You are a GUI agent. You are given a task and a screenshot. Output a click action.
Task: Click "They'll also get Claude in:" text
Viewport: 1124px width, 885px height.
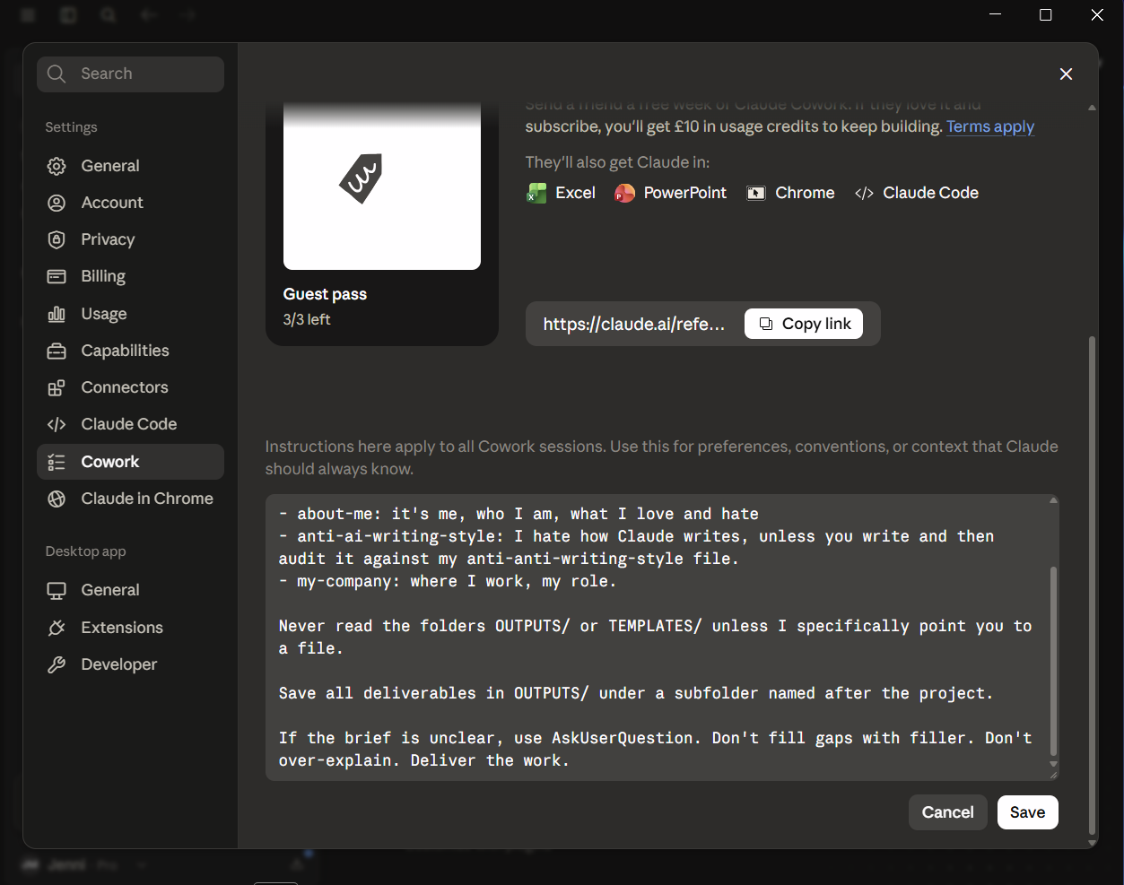coord(617,162)
